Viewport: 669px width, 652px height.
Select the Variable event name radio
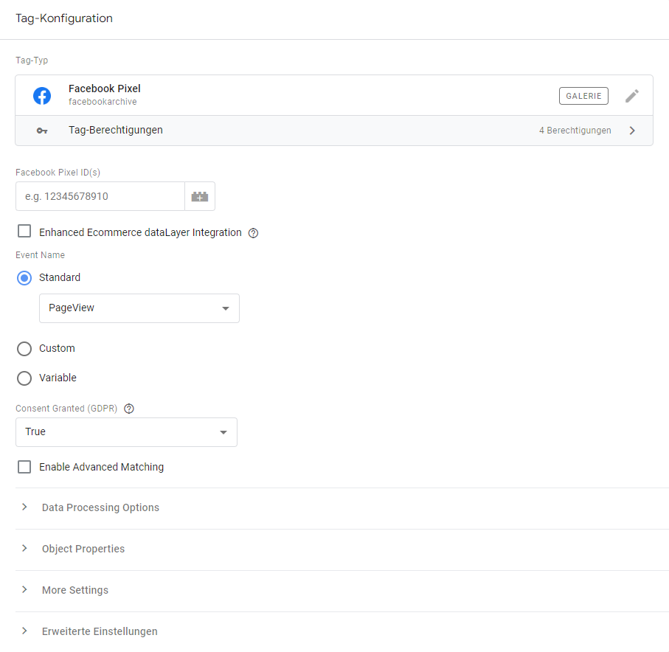[24, 378]
